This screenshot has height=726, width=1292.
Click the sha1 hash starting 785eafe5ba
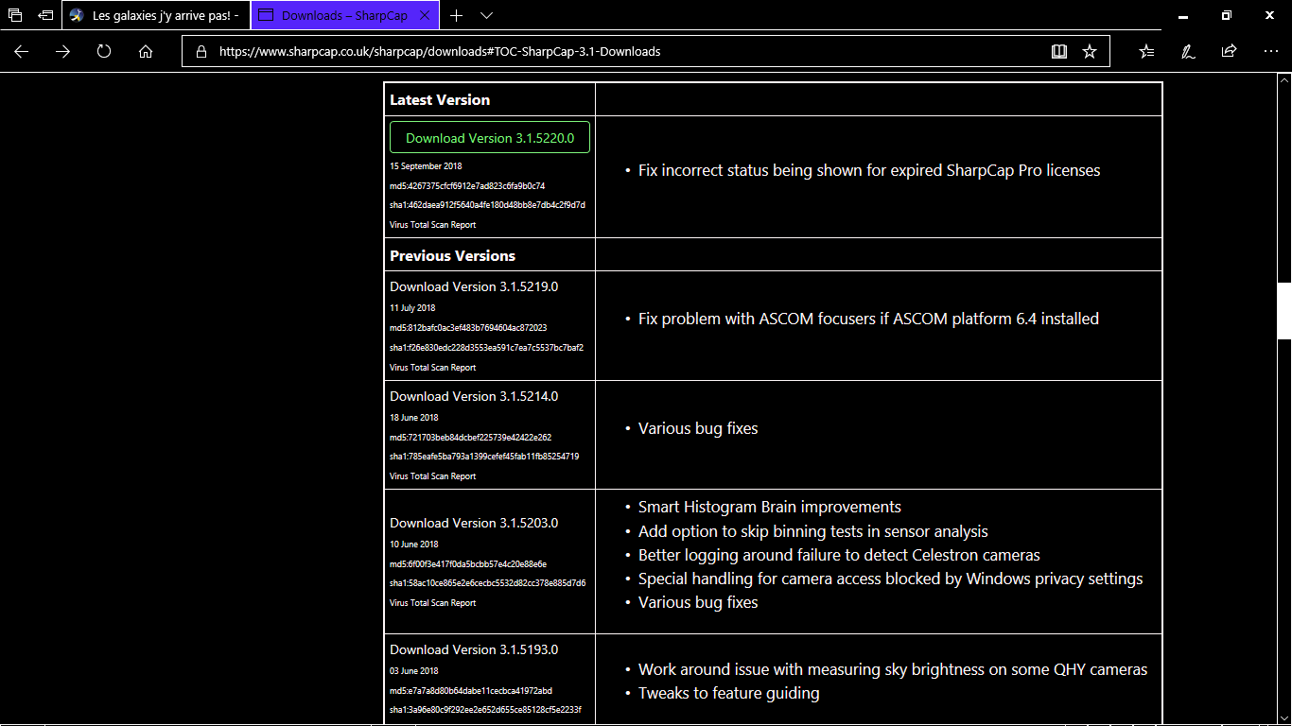[x=484, y=457]
